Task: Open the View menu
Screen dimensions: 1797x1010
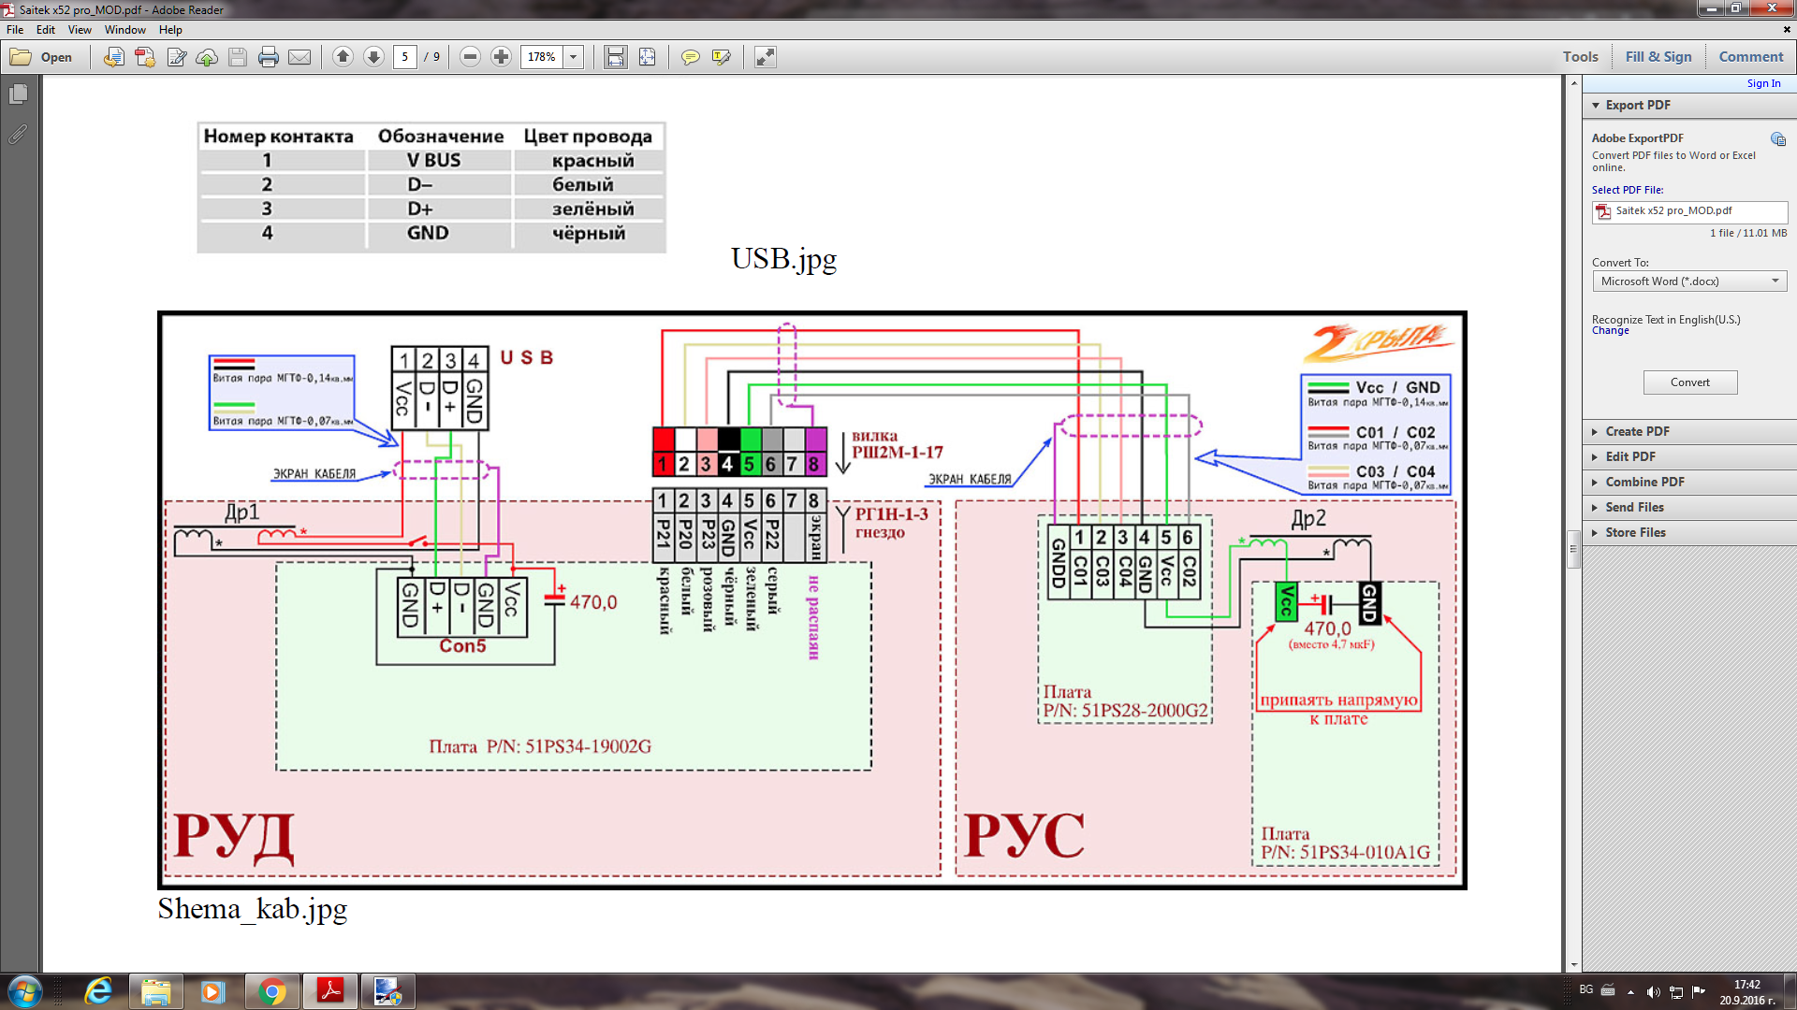Action: click(80, 30)
